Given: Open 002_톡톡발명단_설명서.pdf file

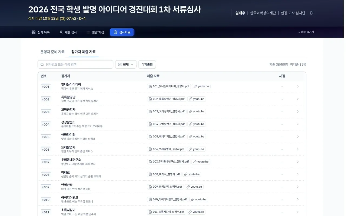Looking at the screenshot, I should click(167, 99).
